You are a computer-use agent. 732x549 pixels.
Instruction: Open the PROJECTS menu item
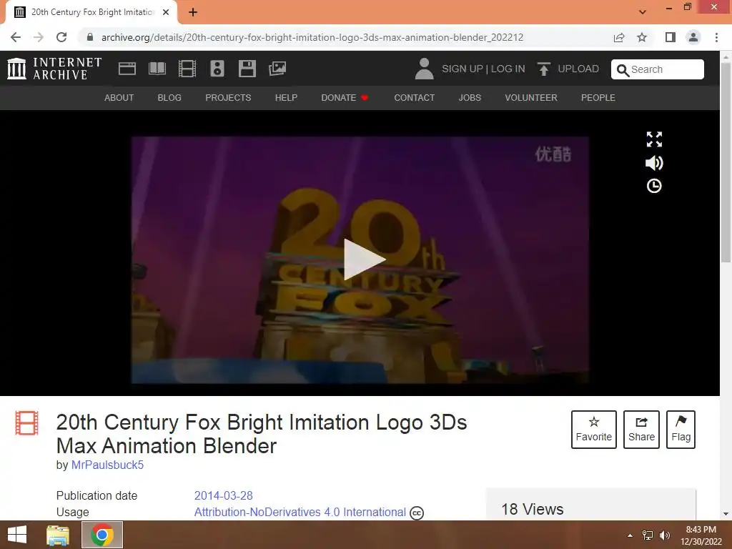228,97
